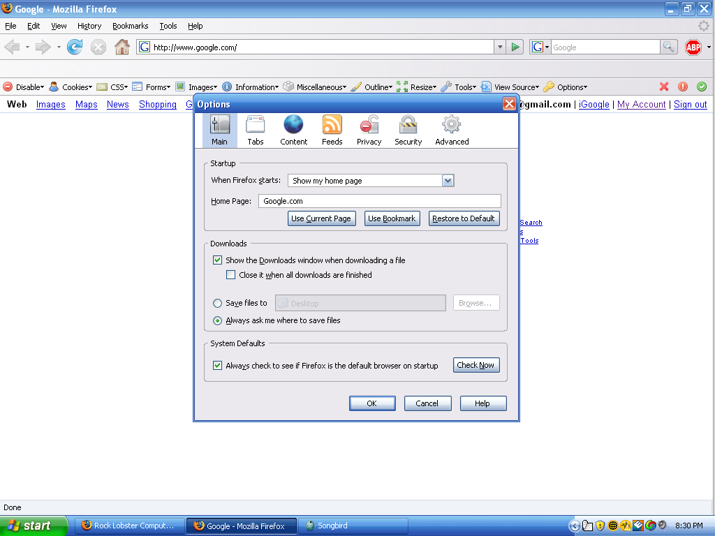
Task: Expand the CSS developer menu
Action: point(112,87)
